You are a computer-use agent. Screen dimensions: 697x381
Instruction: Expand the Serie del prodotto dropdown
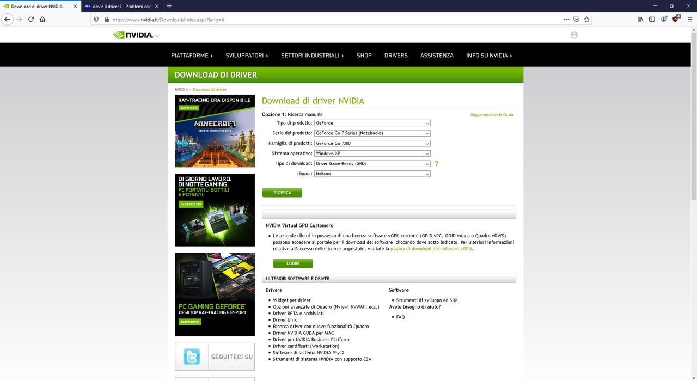click(372, 133)
